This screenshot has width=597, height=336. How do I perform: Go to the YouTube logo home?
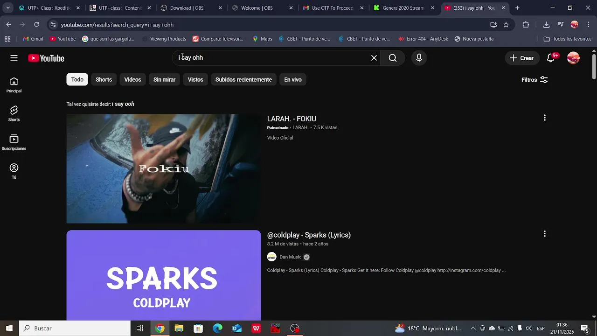(x=46, y=58)
